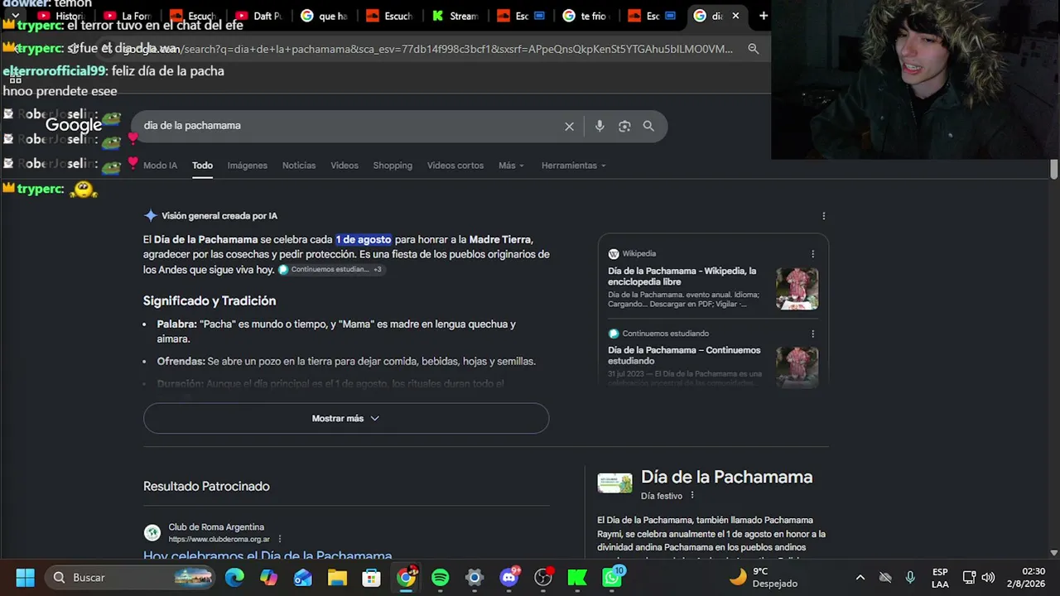Open 'Hoy celebramos el Día de la Pachamama' result
The image size is (1060, 596).
click(267, 555)
